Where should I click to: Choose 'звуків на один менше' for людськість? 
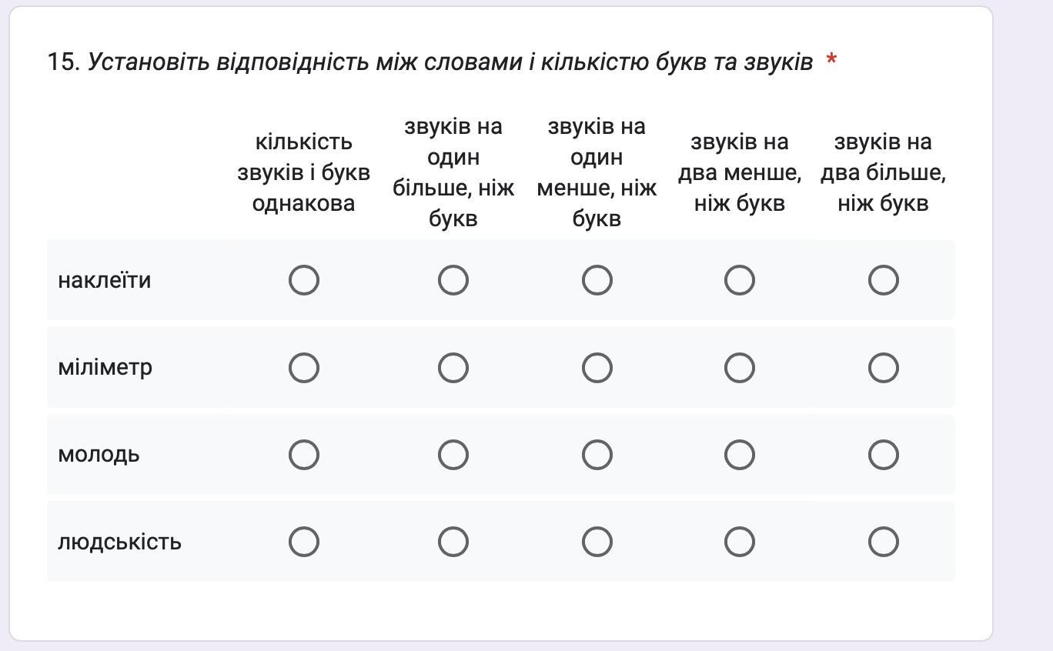pyautogui.click(x=597, y=542)
